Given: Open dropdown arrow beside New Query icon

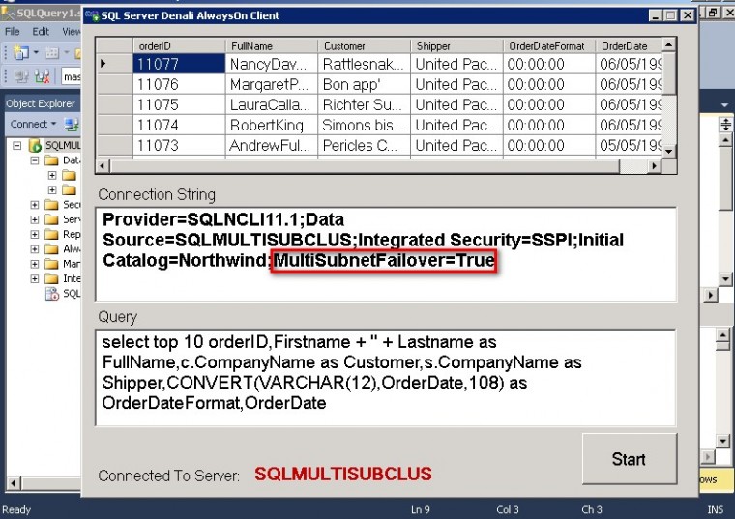Looking at the screenshot, I should 36,52.
